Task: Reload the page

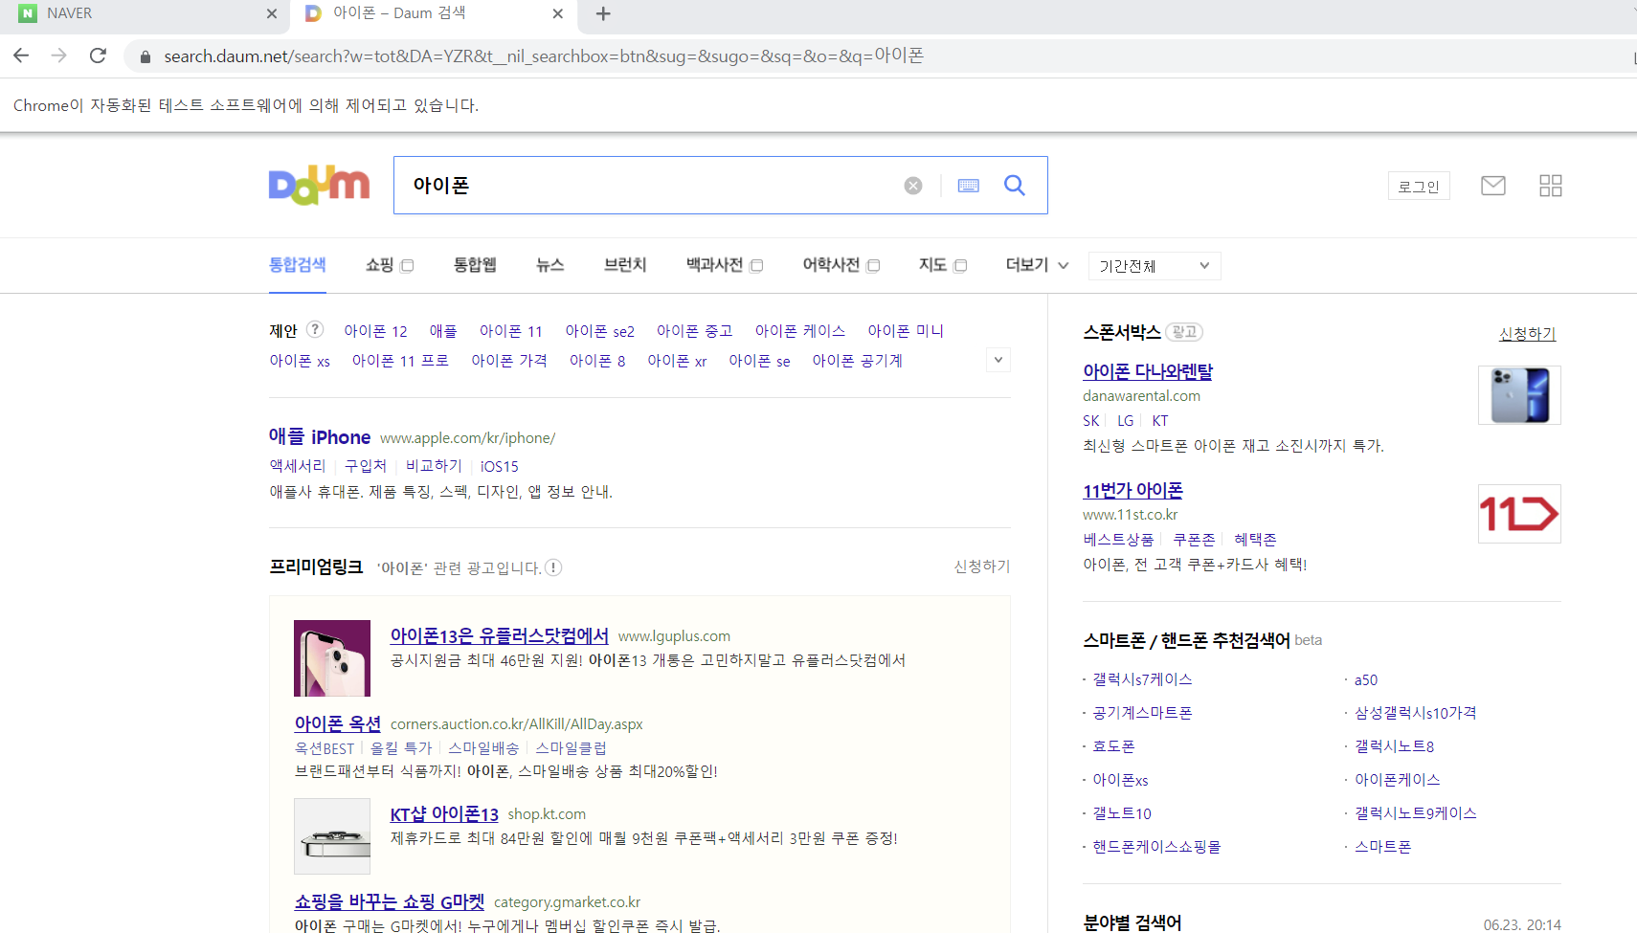Action: (x=98, y=56)
